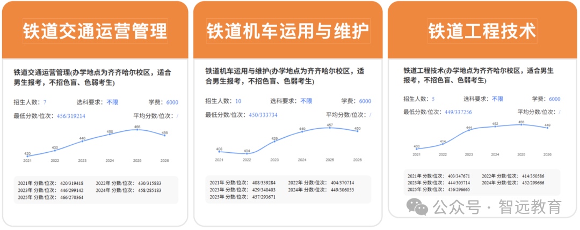The height and width of the screenshot is (230, 580).
Task: Click the 不限 link in first card
Action: [112, 102]
